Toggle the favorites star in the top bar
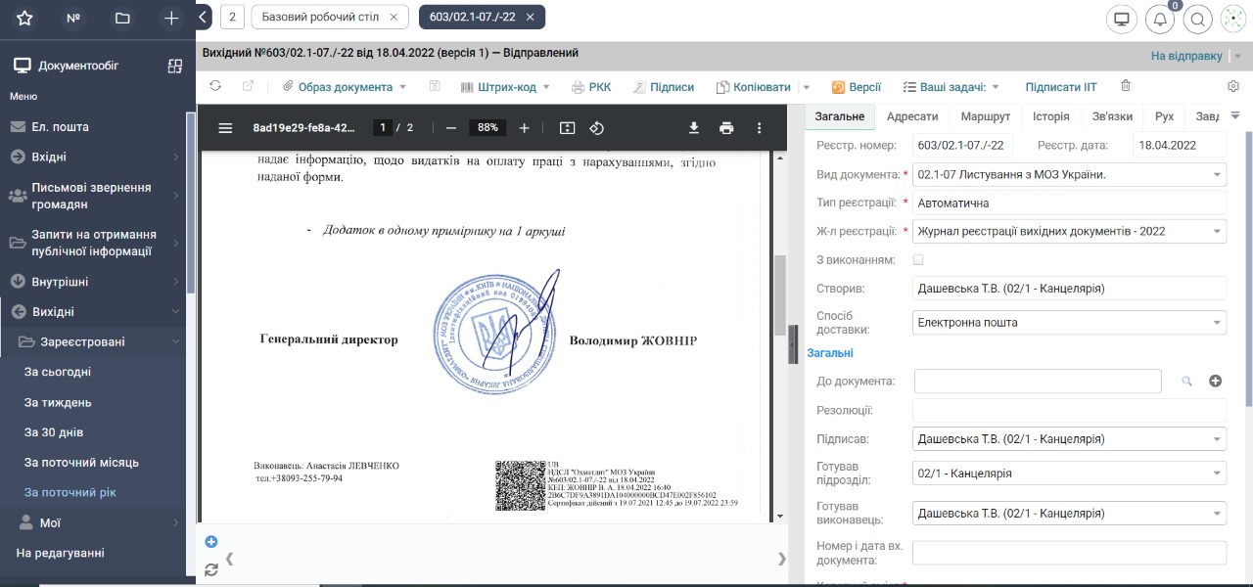This screenshot has width=1253, height=587. 25,18
